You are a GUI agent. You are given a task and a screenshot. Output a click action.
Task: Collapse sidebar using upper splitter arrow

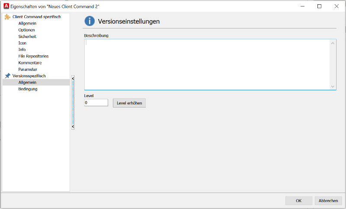coord(73,79)
